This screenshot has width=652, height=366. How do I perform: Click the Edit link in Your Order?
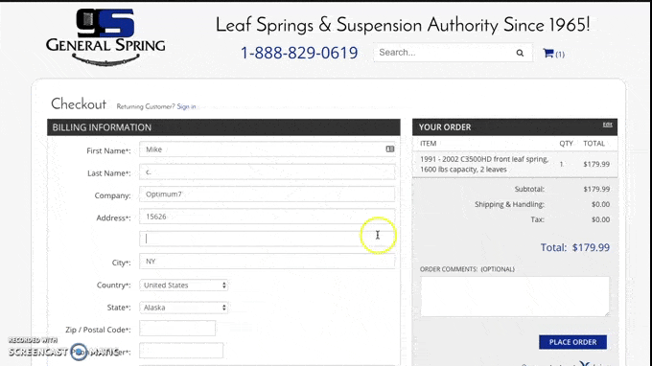click(608, 125)
